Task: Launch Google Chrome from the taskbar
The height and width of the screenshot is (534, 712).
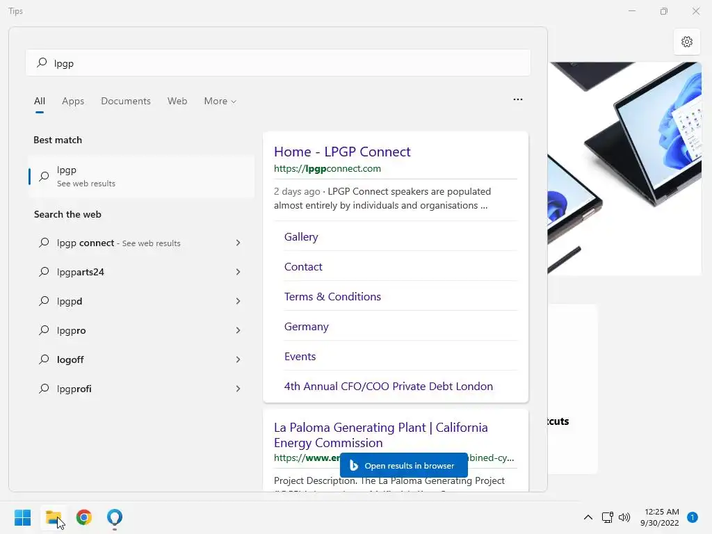Action: pyautogui.click(x=84, y=517)
